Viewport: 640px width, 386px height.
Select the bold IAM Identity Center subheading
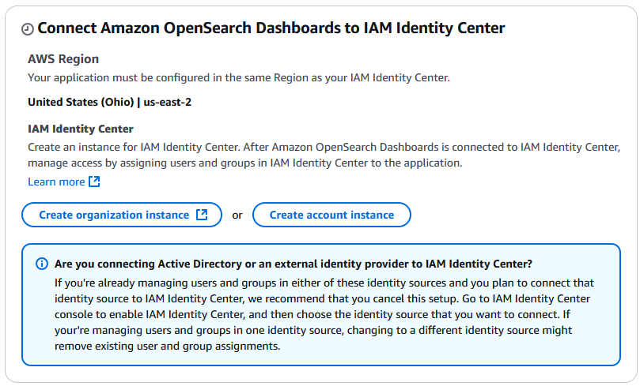coord(81,129)
